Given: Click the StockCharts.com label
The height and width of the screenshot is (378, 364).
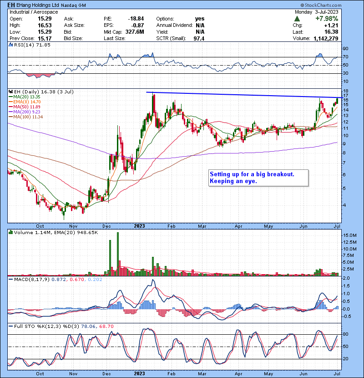Looking at the screenshot, I should click(x=321, y=5).
